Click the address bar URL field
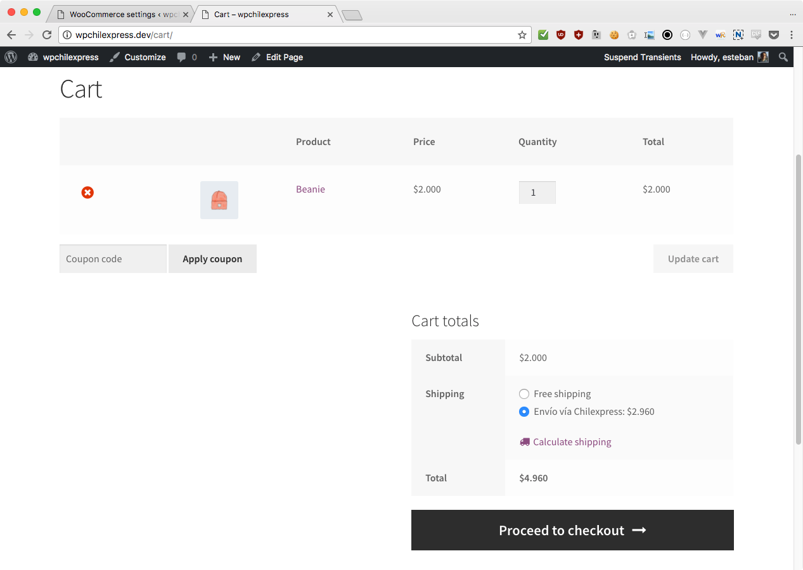Screen dimensions: 803x570 [294, 35]
